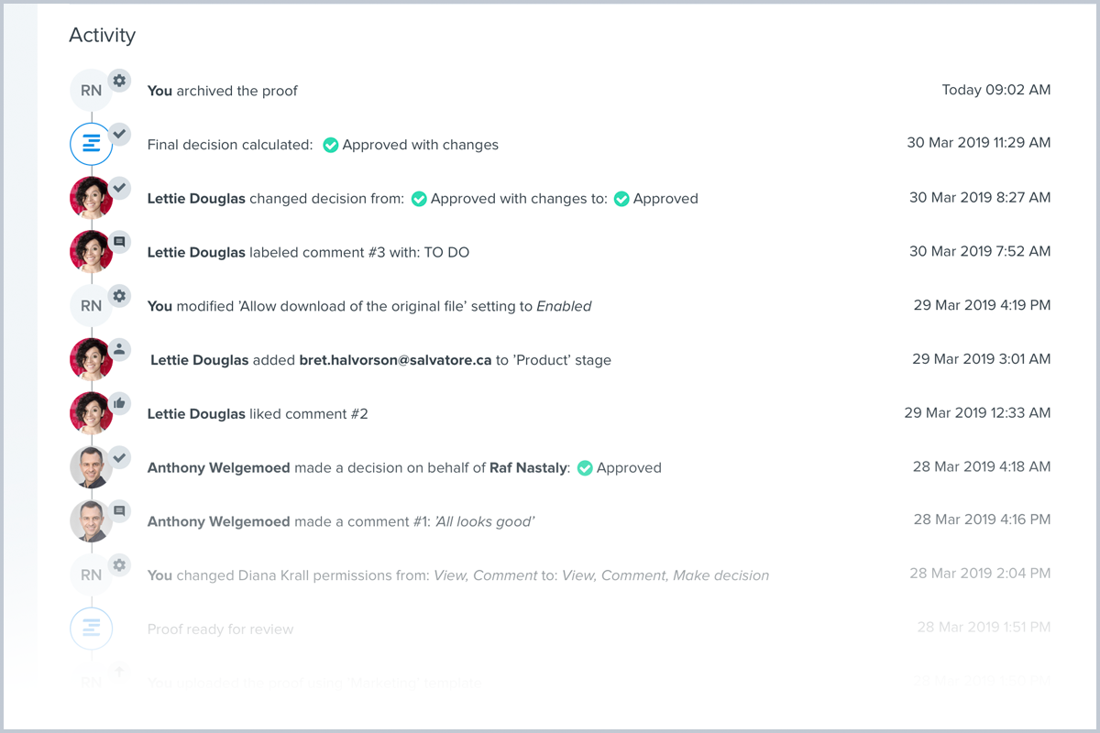
Task: Click 'Anthony Welgemoed' name in comment #1 row
Action: (218, 521)
